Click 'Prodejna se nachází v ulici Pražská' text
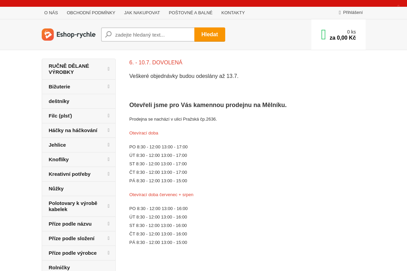The height and width of the screenshot is (271, 407). tap(173, 119)
